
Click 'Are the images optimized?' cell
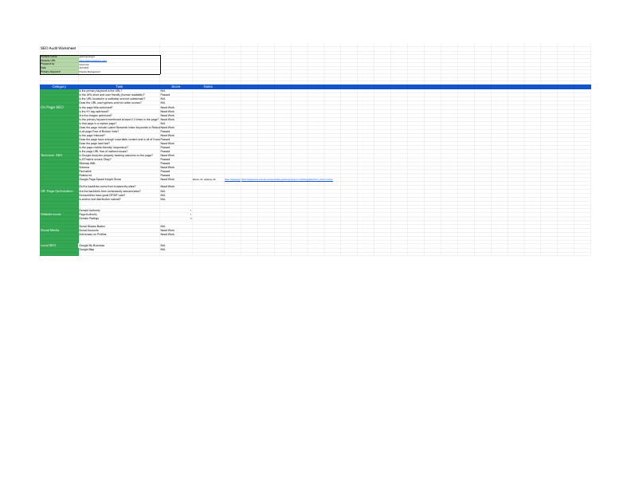click(x=120, y=116)
